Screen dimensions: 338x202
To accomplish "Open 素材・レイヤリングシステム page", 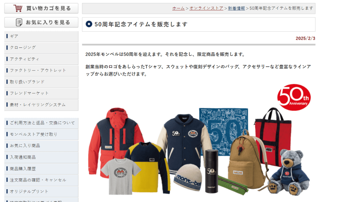I will [x=38, y=105].
